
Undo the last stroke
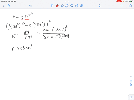pos(30,6)
